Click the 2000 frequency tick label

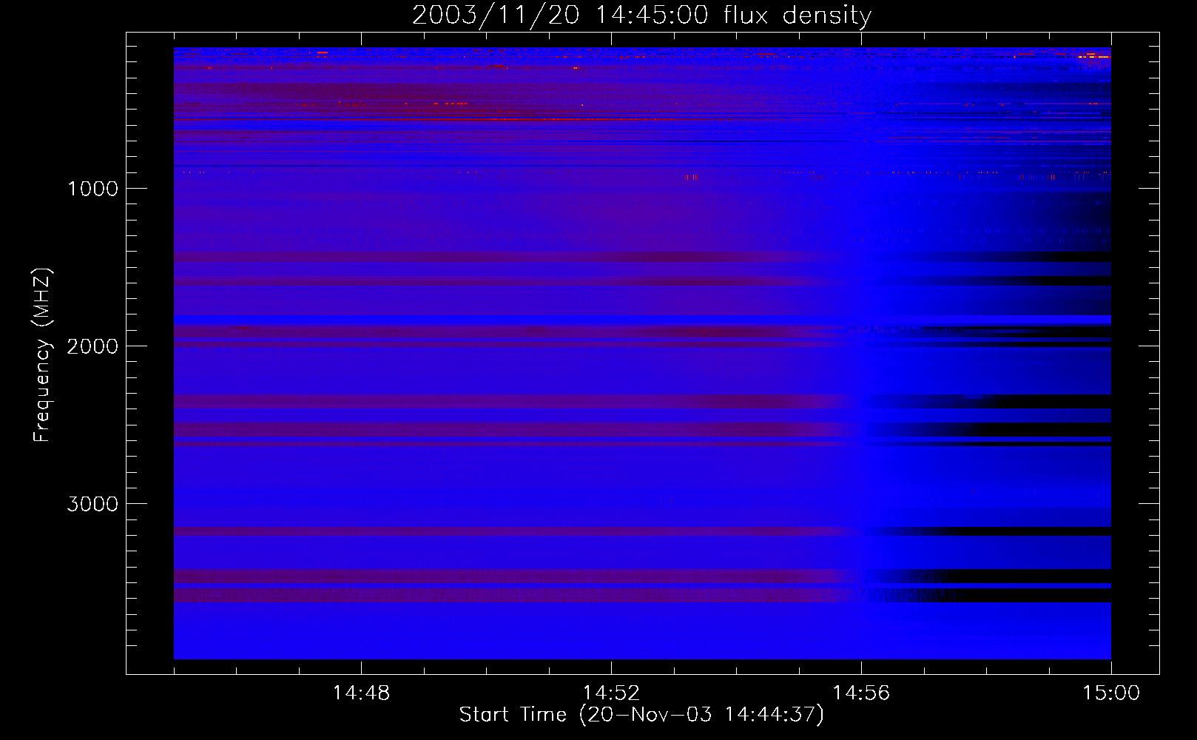coord(92,346)
